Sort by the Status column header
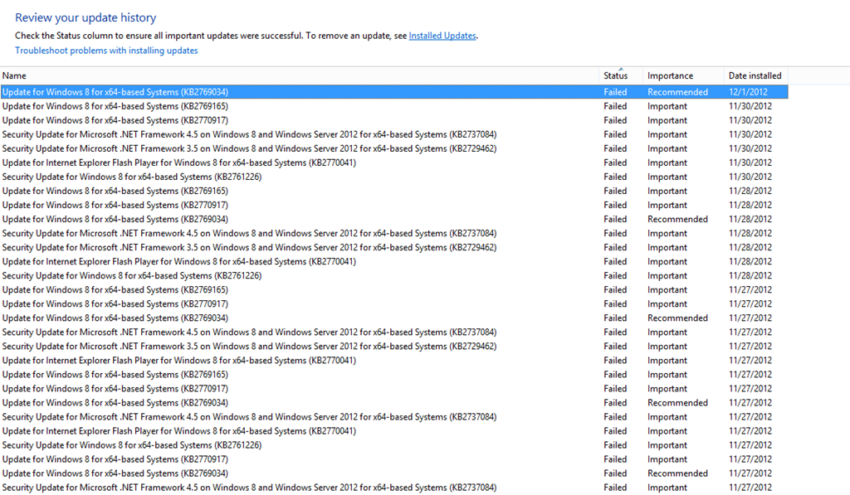The width and height of the screenshot is (850, 495). click(x=621, y=75)
